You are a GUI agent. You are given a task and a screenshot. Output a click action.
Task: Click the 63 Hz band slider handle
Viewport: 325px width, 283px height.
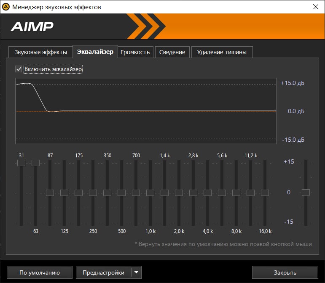pyautogui.click(x=36, y=163)
